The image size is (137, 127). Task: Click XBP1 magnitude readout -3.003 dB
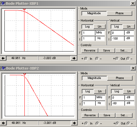coord(54,58)
